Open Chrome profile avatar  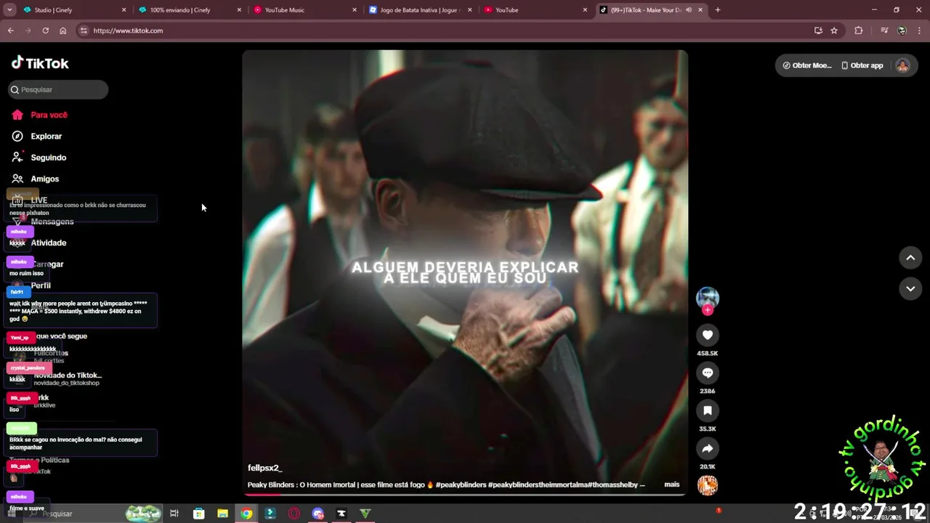[x=902, y=31]
